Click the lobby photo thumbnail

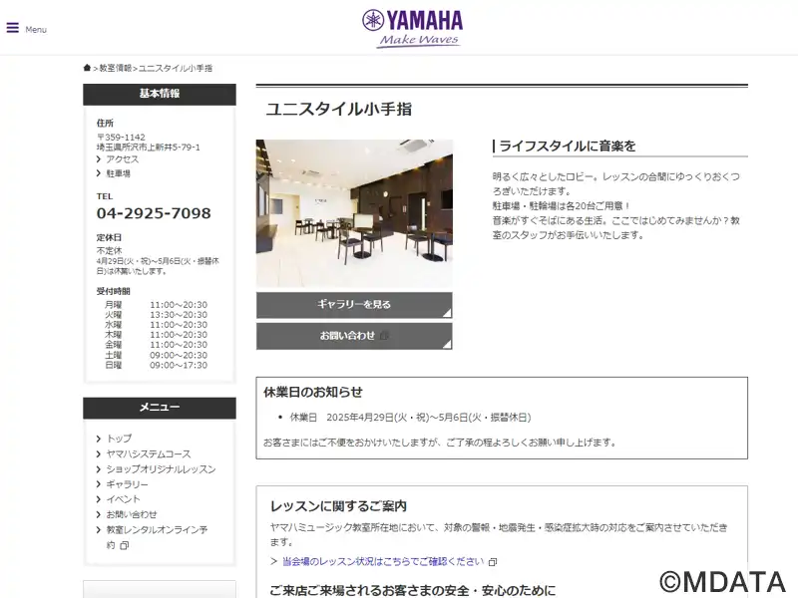(354, 213)
